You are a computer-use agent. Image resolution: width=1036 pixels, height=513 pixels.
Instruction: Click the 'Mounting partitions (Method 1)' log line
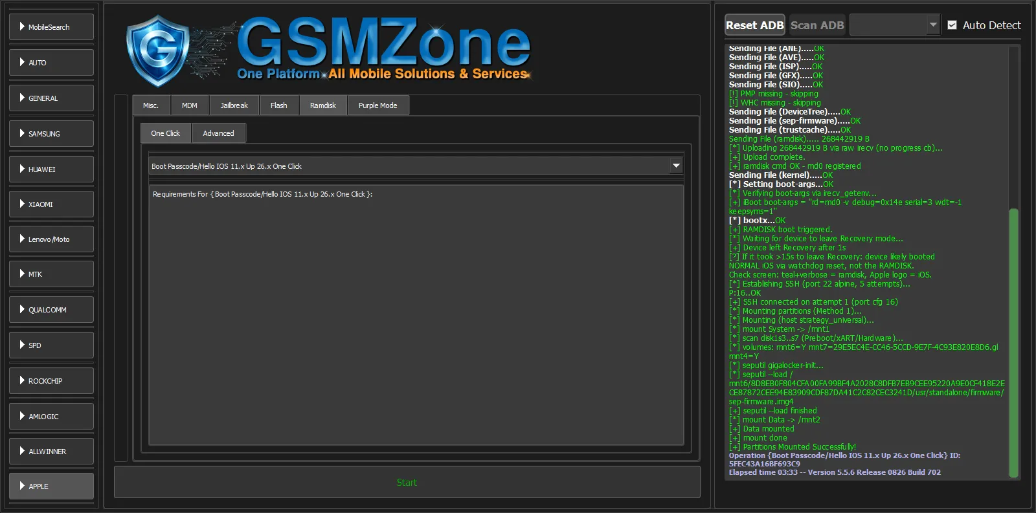coord(795,311)
